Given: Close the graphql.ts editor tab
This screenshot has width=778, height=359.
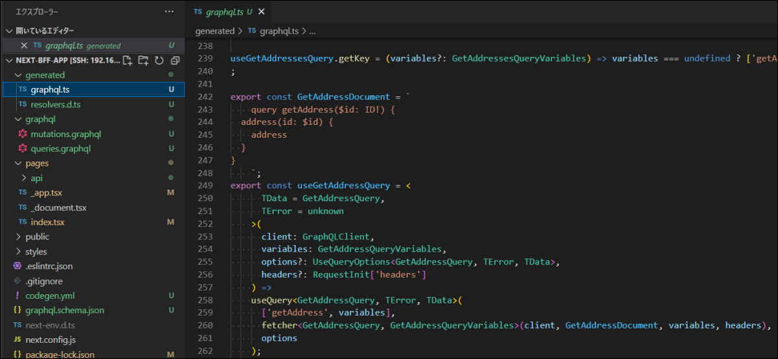Looking at the screenshot, I should point(262,12).
